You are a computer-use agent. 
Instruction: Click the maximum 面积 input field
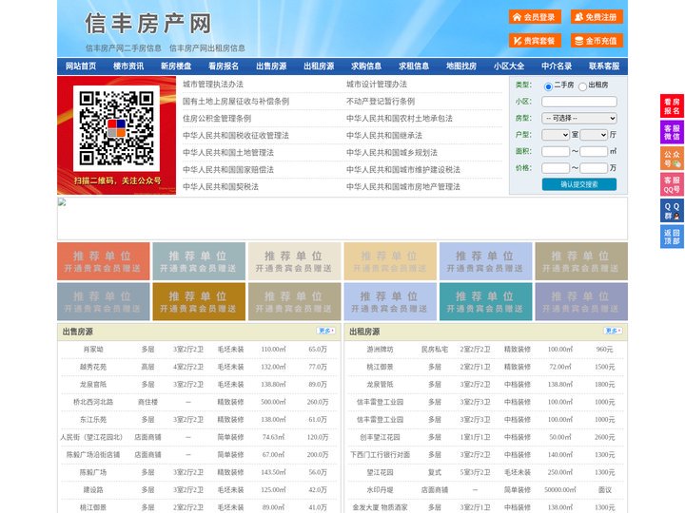click(x=594, y=151)
